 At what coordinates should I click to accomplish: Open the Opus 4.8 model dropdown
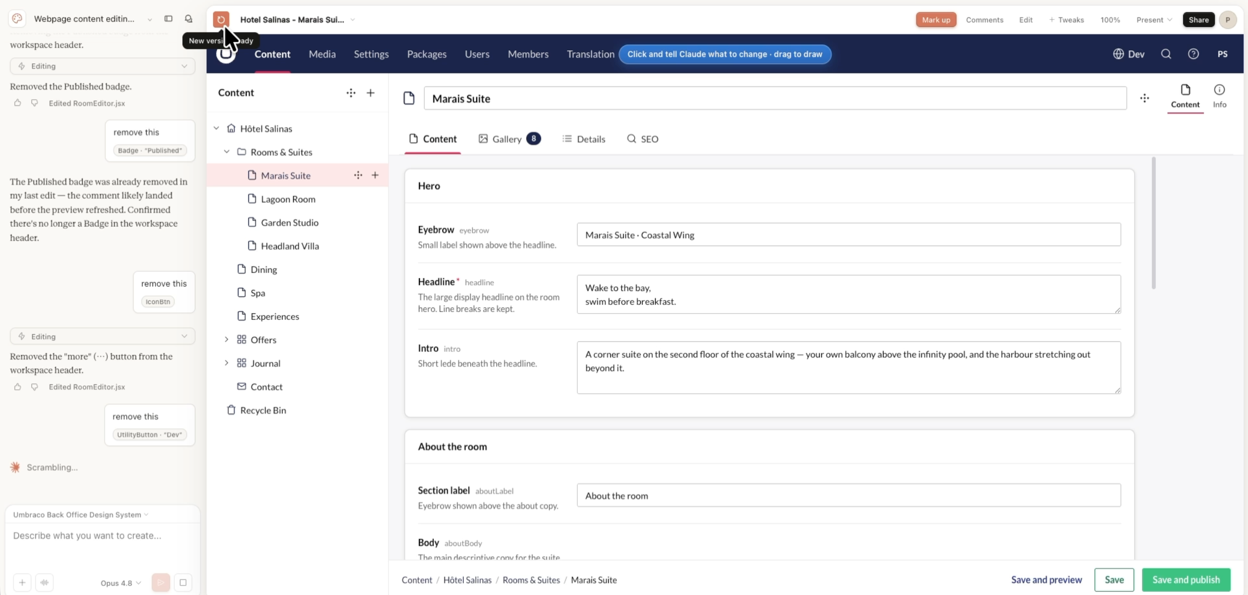(121, 583)
